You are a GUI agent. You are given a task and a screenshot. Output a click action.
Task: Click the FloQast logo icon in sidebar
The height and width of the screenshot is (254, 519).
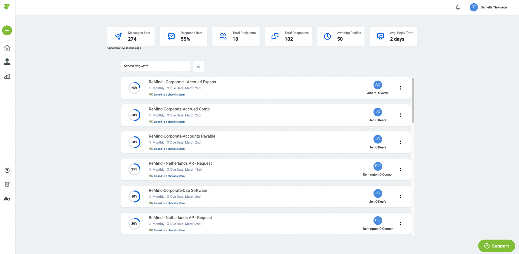(x=7, y=199)
